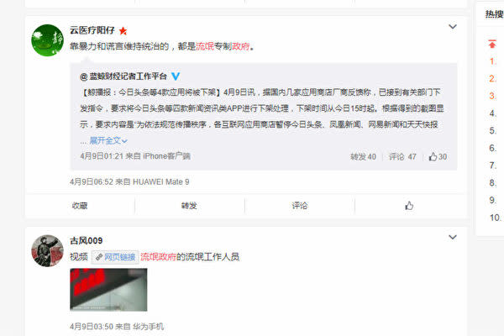Viewport: 504px width, 336px height.
Task: Open the video thumbnail in 古风009 post
Action: pos(108,290)
